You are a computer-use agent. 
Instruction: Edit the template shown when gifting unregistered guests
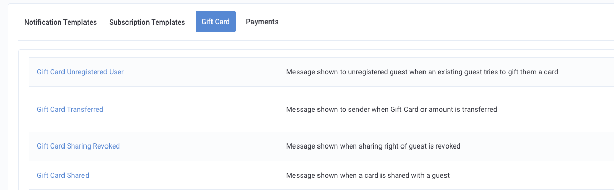pos(80,72)
